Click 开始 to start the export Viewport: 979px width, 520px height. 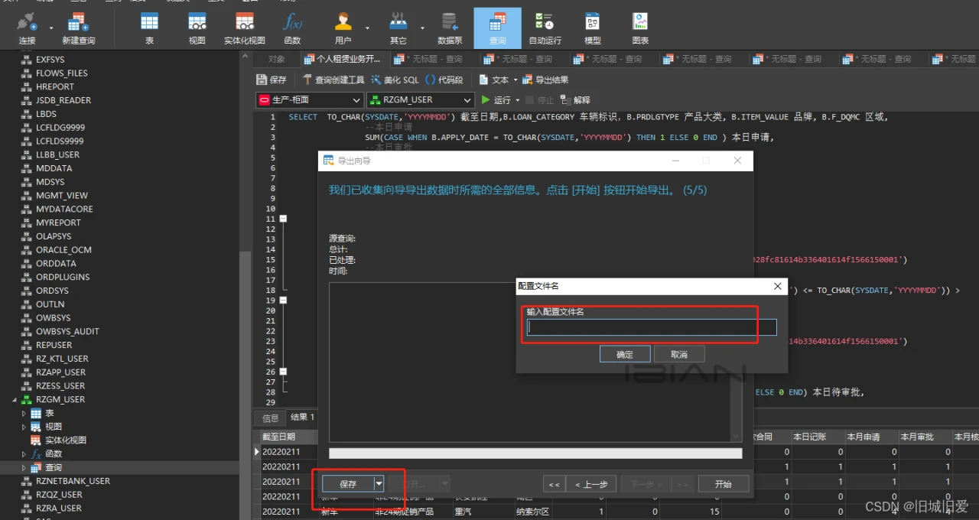click(x=724, y=483)
